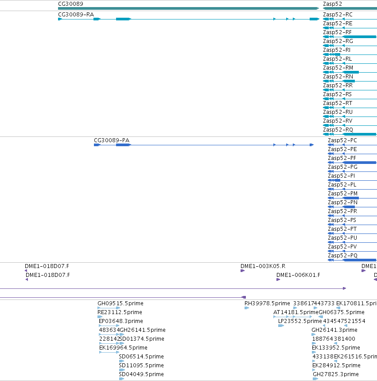Select the GH26141.3prime EST label
The height and width of the screenshot is (381, 377).
[334, 330]
